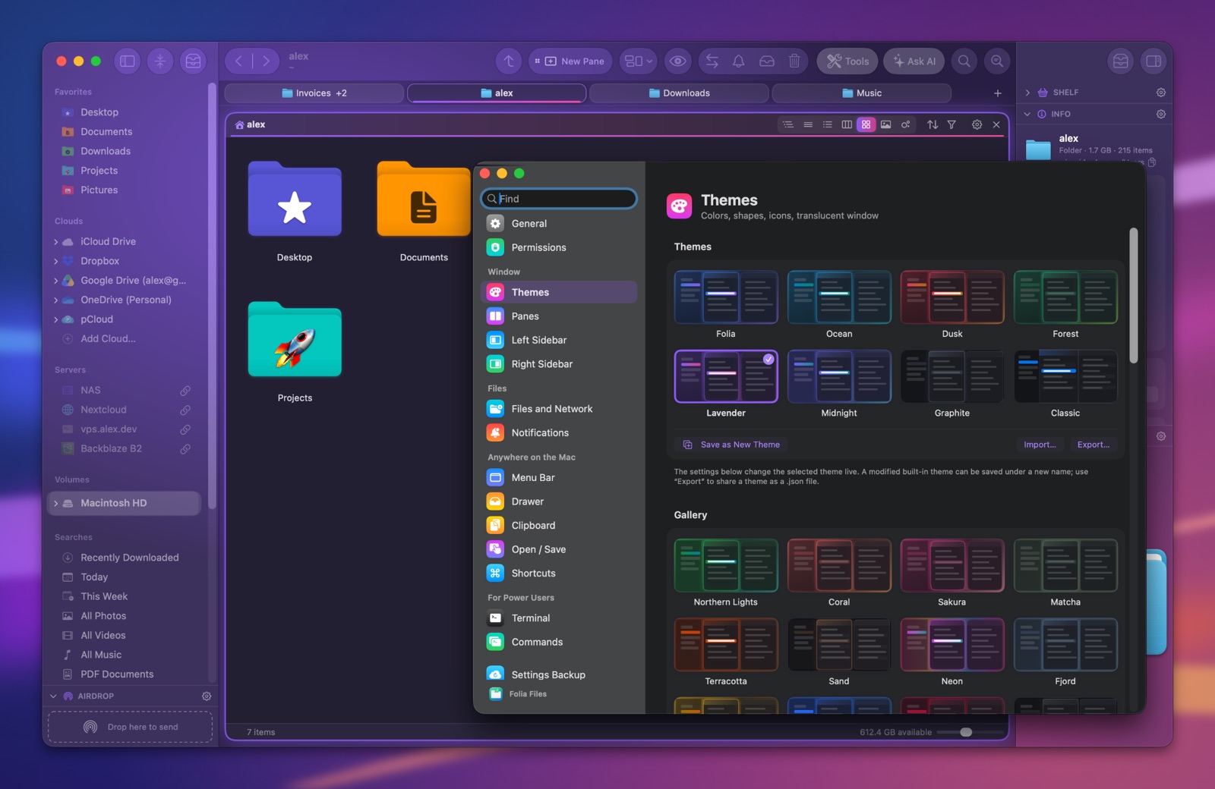This screenshot has height=789, width=1215.
Task: Click the Import… button
Action: click(1040, 445)
